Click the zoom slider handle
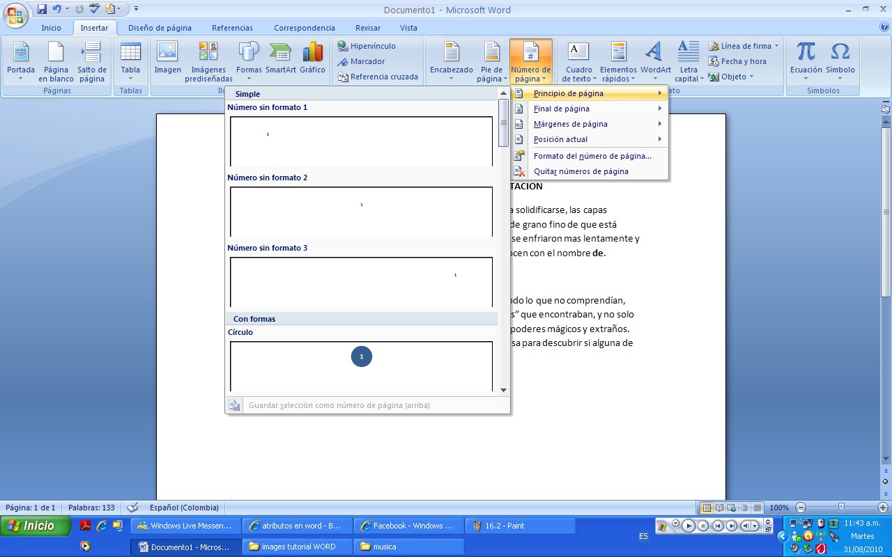Screen dimensions: 892x557 click(x=842, y=508)
